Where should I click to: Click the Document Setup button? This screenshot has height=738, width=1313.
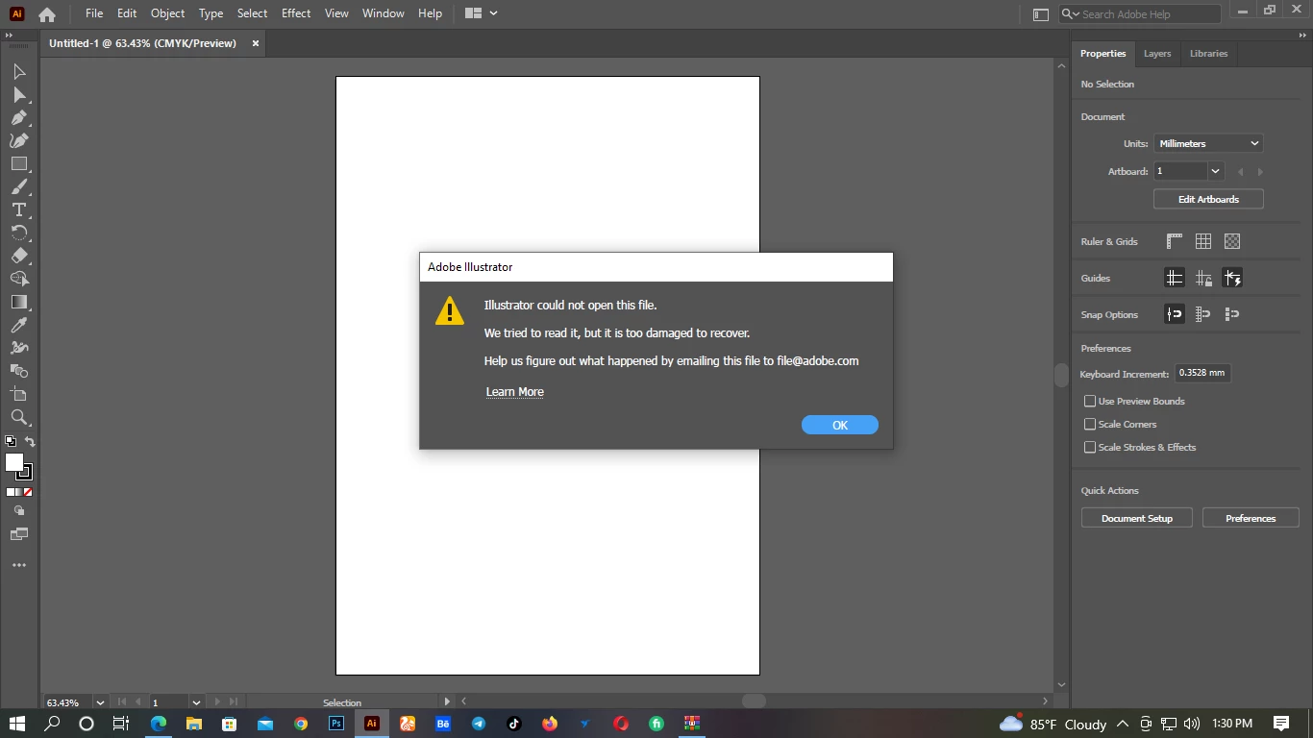(1137, 518)
